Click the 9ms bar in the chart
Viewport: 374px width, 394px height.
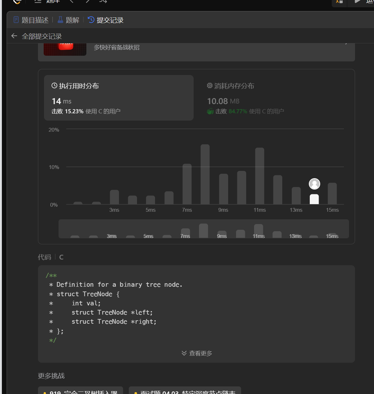223,189
